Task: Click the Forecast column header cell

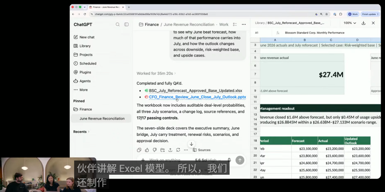Action: click(x=305, y=141)
